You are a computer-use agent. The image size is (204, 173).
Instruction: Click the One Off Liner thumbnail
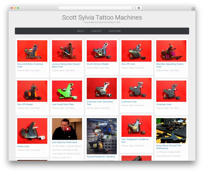click(x=136, y=51)
